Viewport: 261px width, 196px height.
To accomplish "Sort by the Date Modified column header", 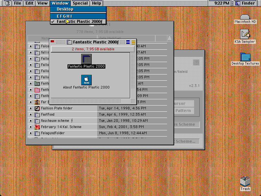I will [126, 38].
